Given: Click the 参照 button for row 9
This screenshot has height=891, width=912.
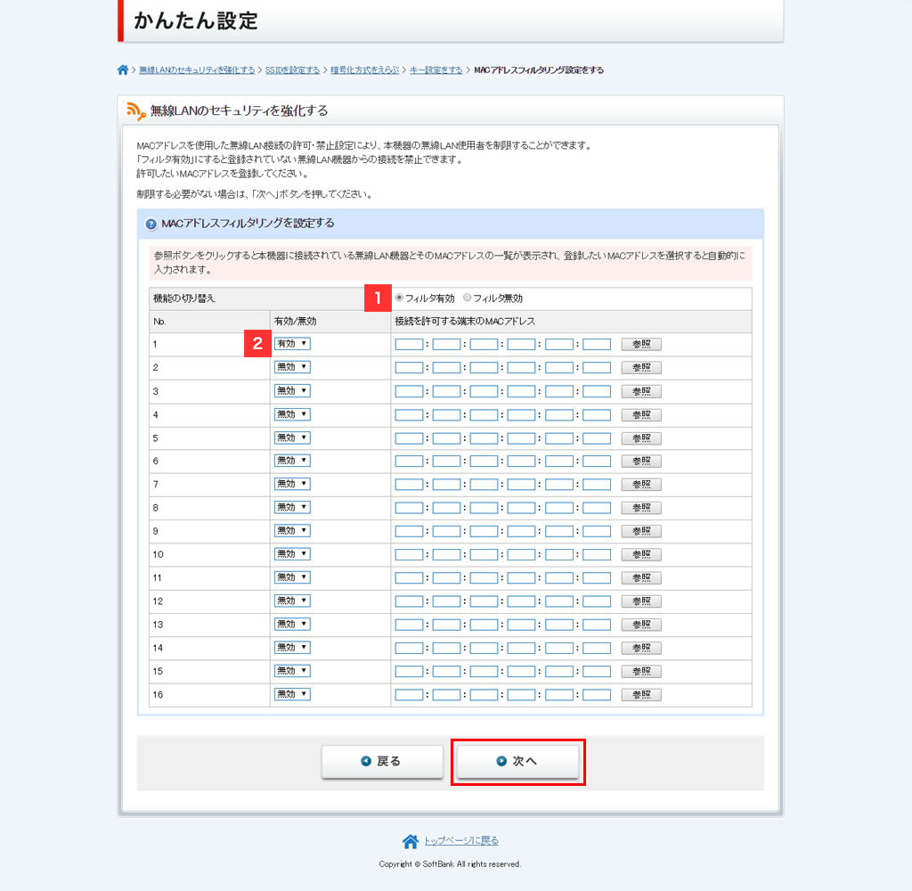Looking at the screenshot, I should pyautogui.click(x=641, y=531).
